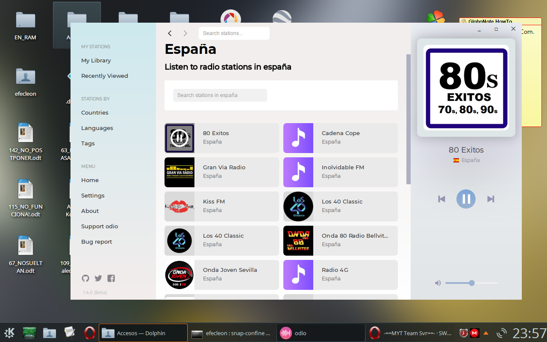This screenshot has height=342, width=547.
Task: Open text editor icon in taskbar
Action: [70, 333]
